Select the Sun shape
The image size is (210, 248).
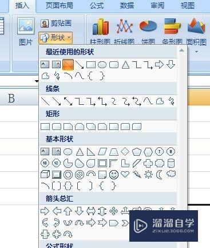click(148, 175)
